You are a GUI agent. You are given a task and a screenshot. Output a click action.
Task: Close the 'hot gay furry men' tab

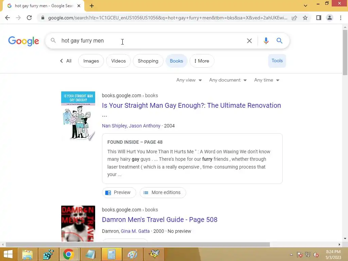(x=79, y=6)
